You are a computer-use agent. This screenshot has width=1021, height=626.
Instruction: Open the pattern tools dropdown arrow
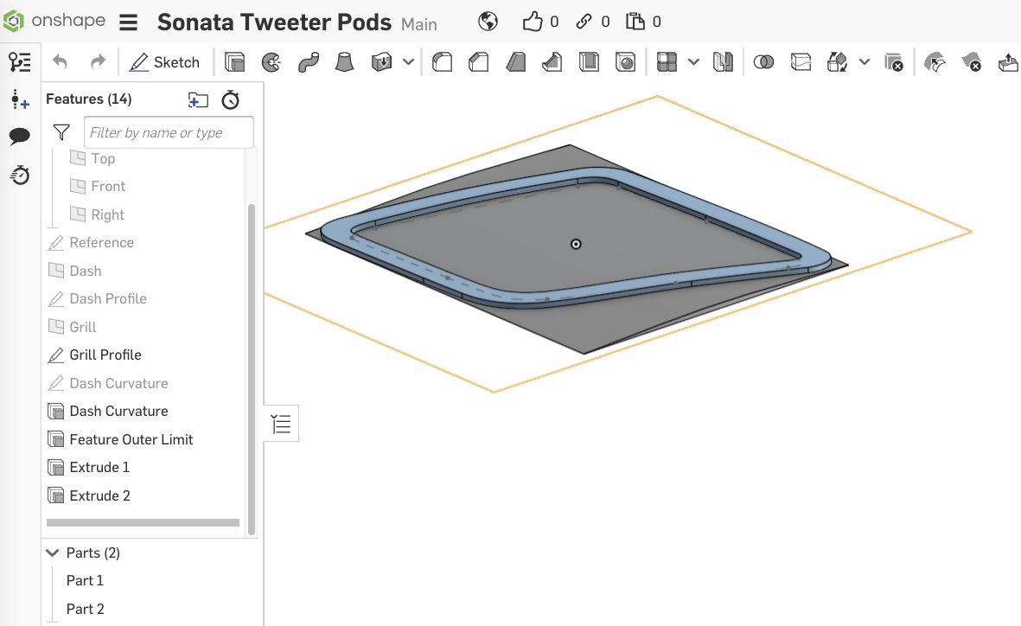(694, 62)
